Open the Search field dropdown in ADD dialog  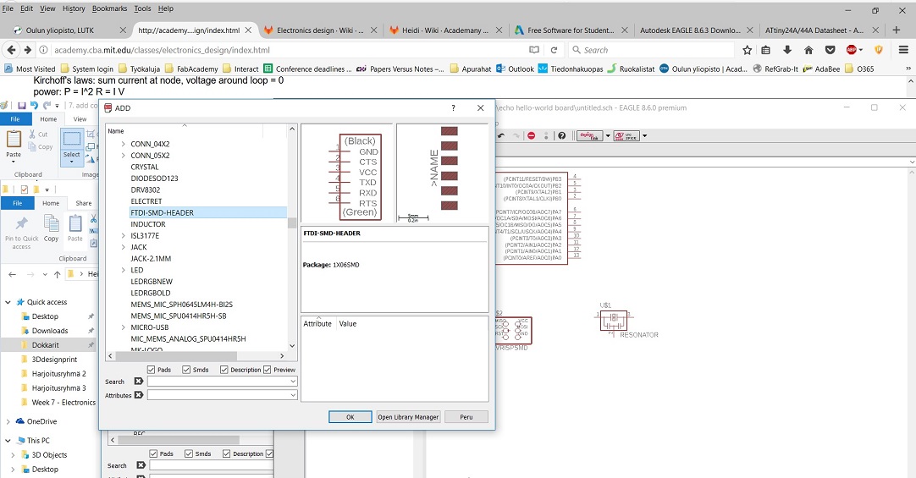tap(293, 381)
